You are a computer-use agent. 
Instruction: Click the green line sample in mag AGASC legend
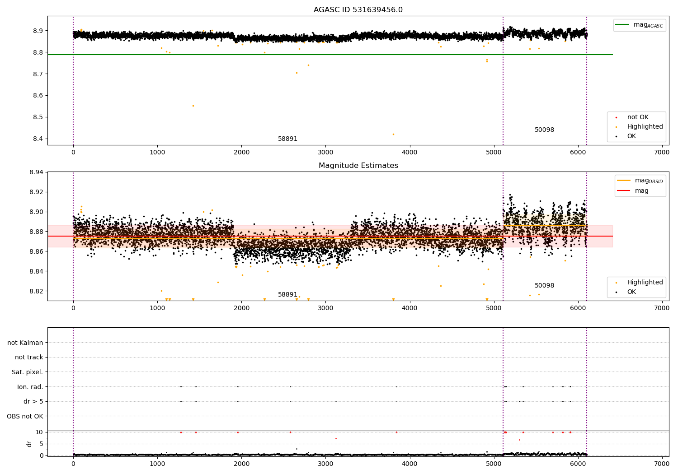tap(623, 25)
